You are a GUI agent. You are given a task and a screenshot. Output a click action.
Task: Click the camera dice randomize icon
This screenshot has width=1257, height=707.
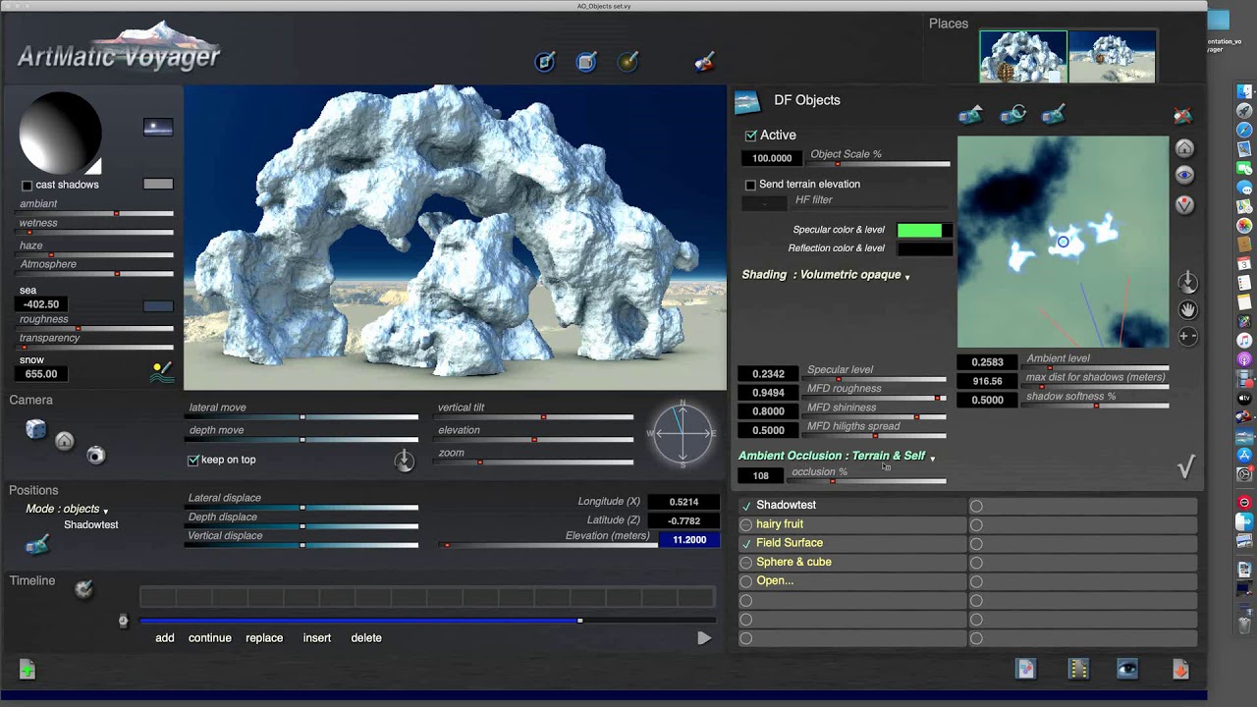pos(35,429)
